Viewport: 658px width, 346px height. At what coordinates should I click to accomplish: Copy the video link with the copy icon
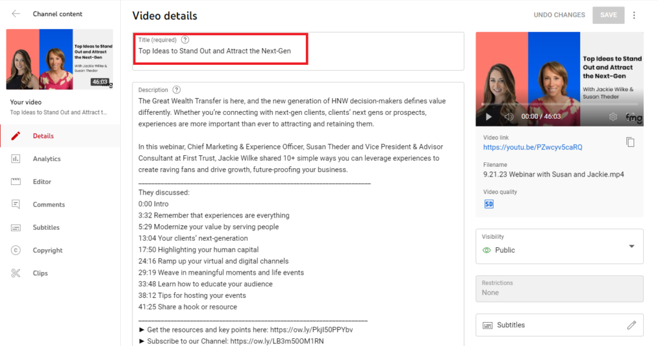[x=630, y=142]
